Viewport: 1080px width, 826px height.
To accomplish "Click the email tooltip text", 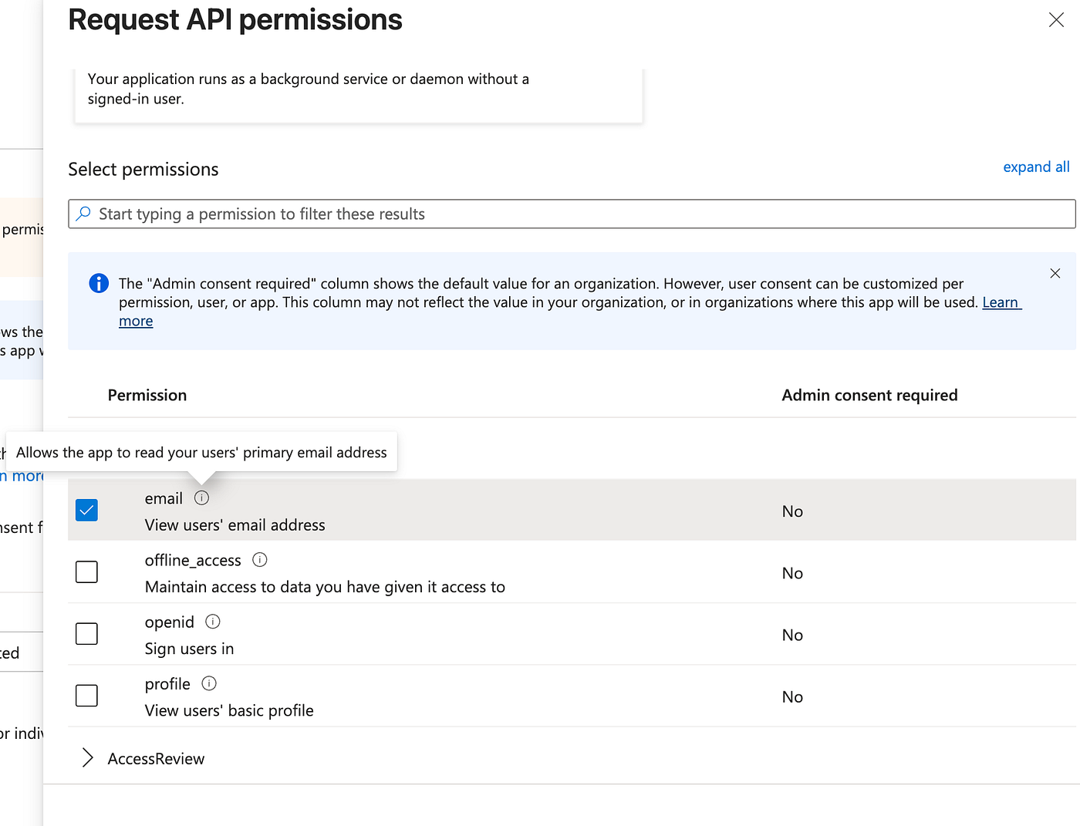I will point(201,453).
